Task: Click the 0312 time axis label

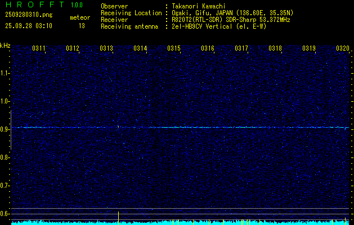Action: pyautogui.click(x=73, y=48)
